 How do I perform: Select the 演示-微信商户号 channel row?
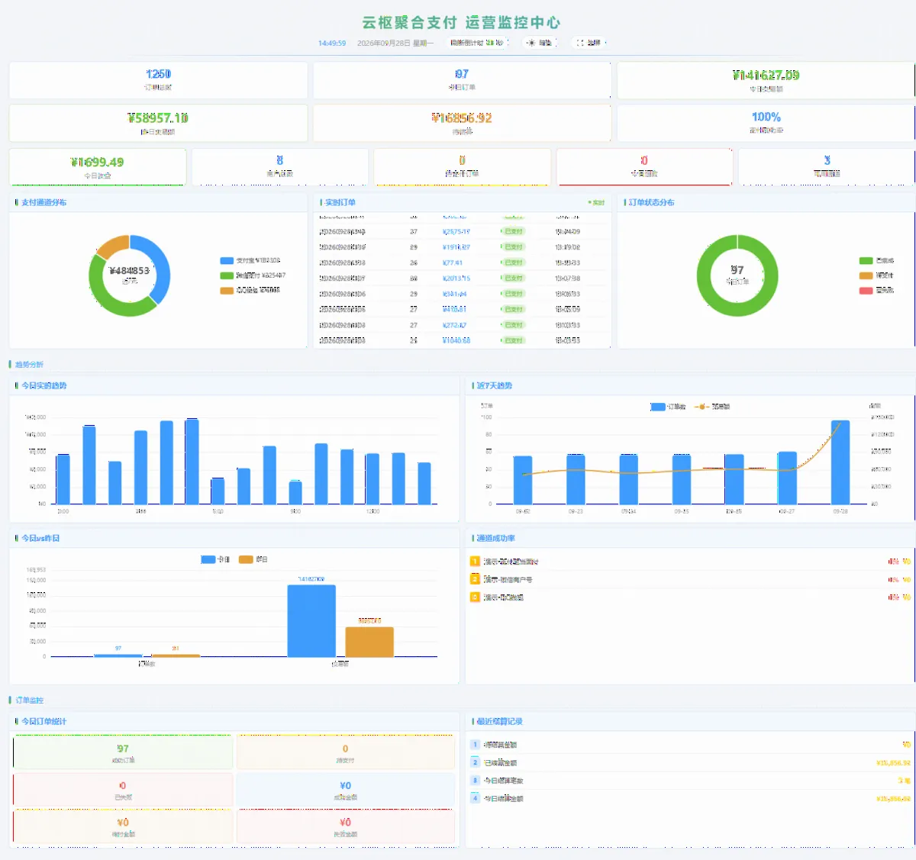690,580
